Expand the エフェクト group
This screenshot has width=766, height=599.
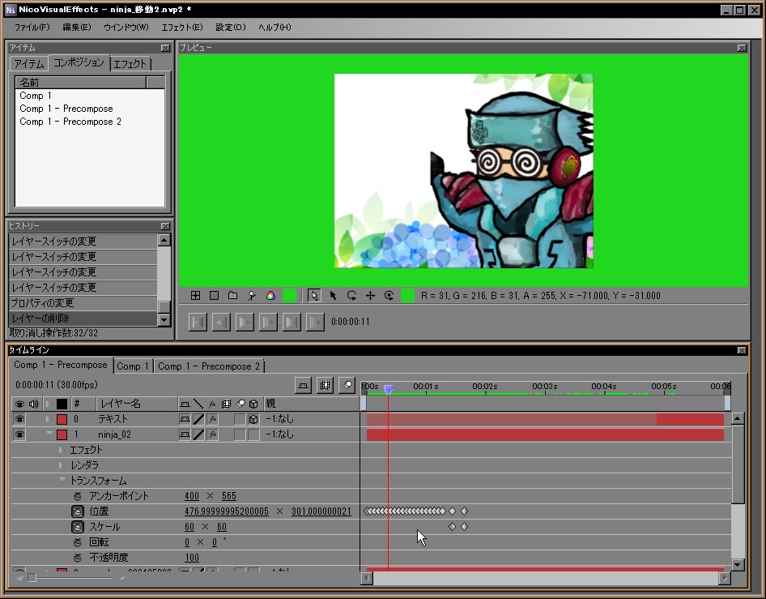coord(61,449)
